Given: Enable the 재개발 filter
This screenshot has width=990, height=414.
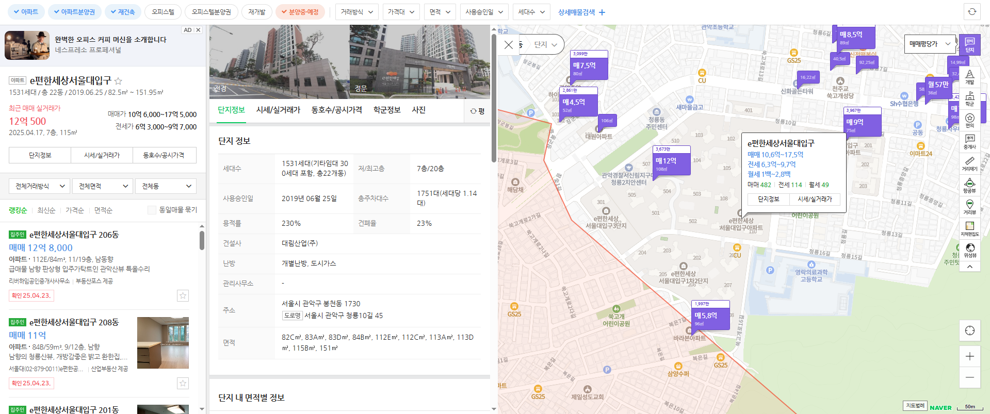Looking at the screenshot, I should (x=256, y=12).
